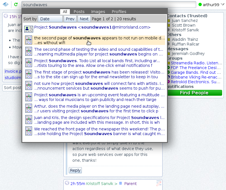Open the Parent post link
The height and width of the screenshot is (190, 226).
coord(131,184)
